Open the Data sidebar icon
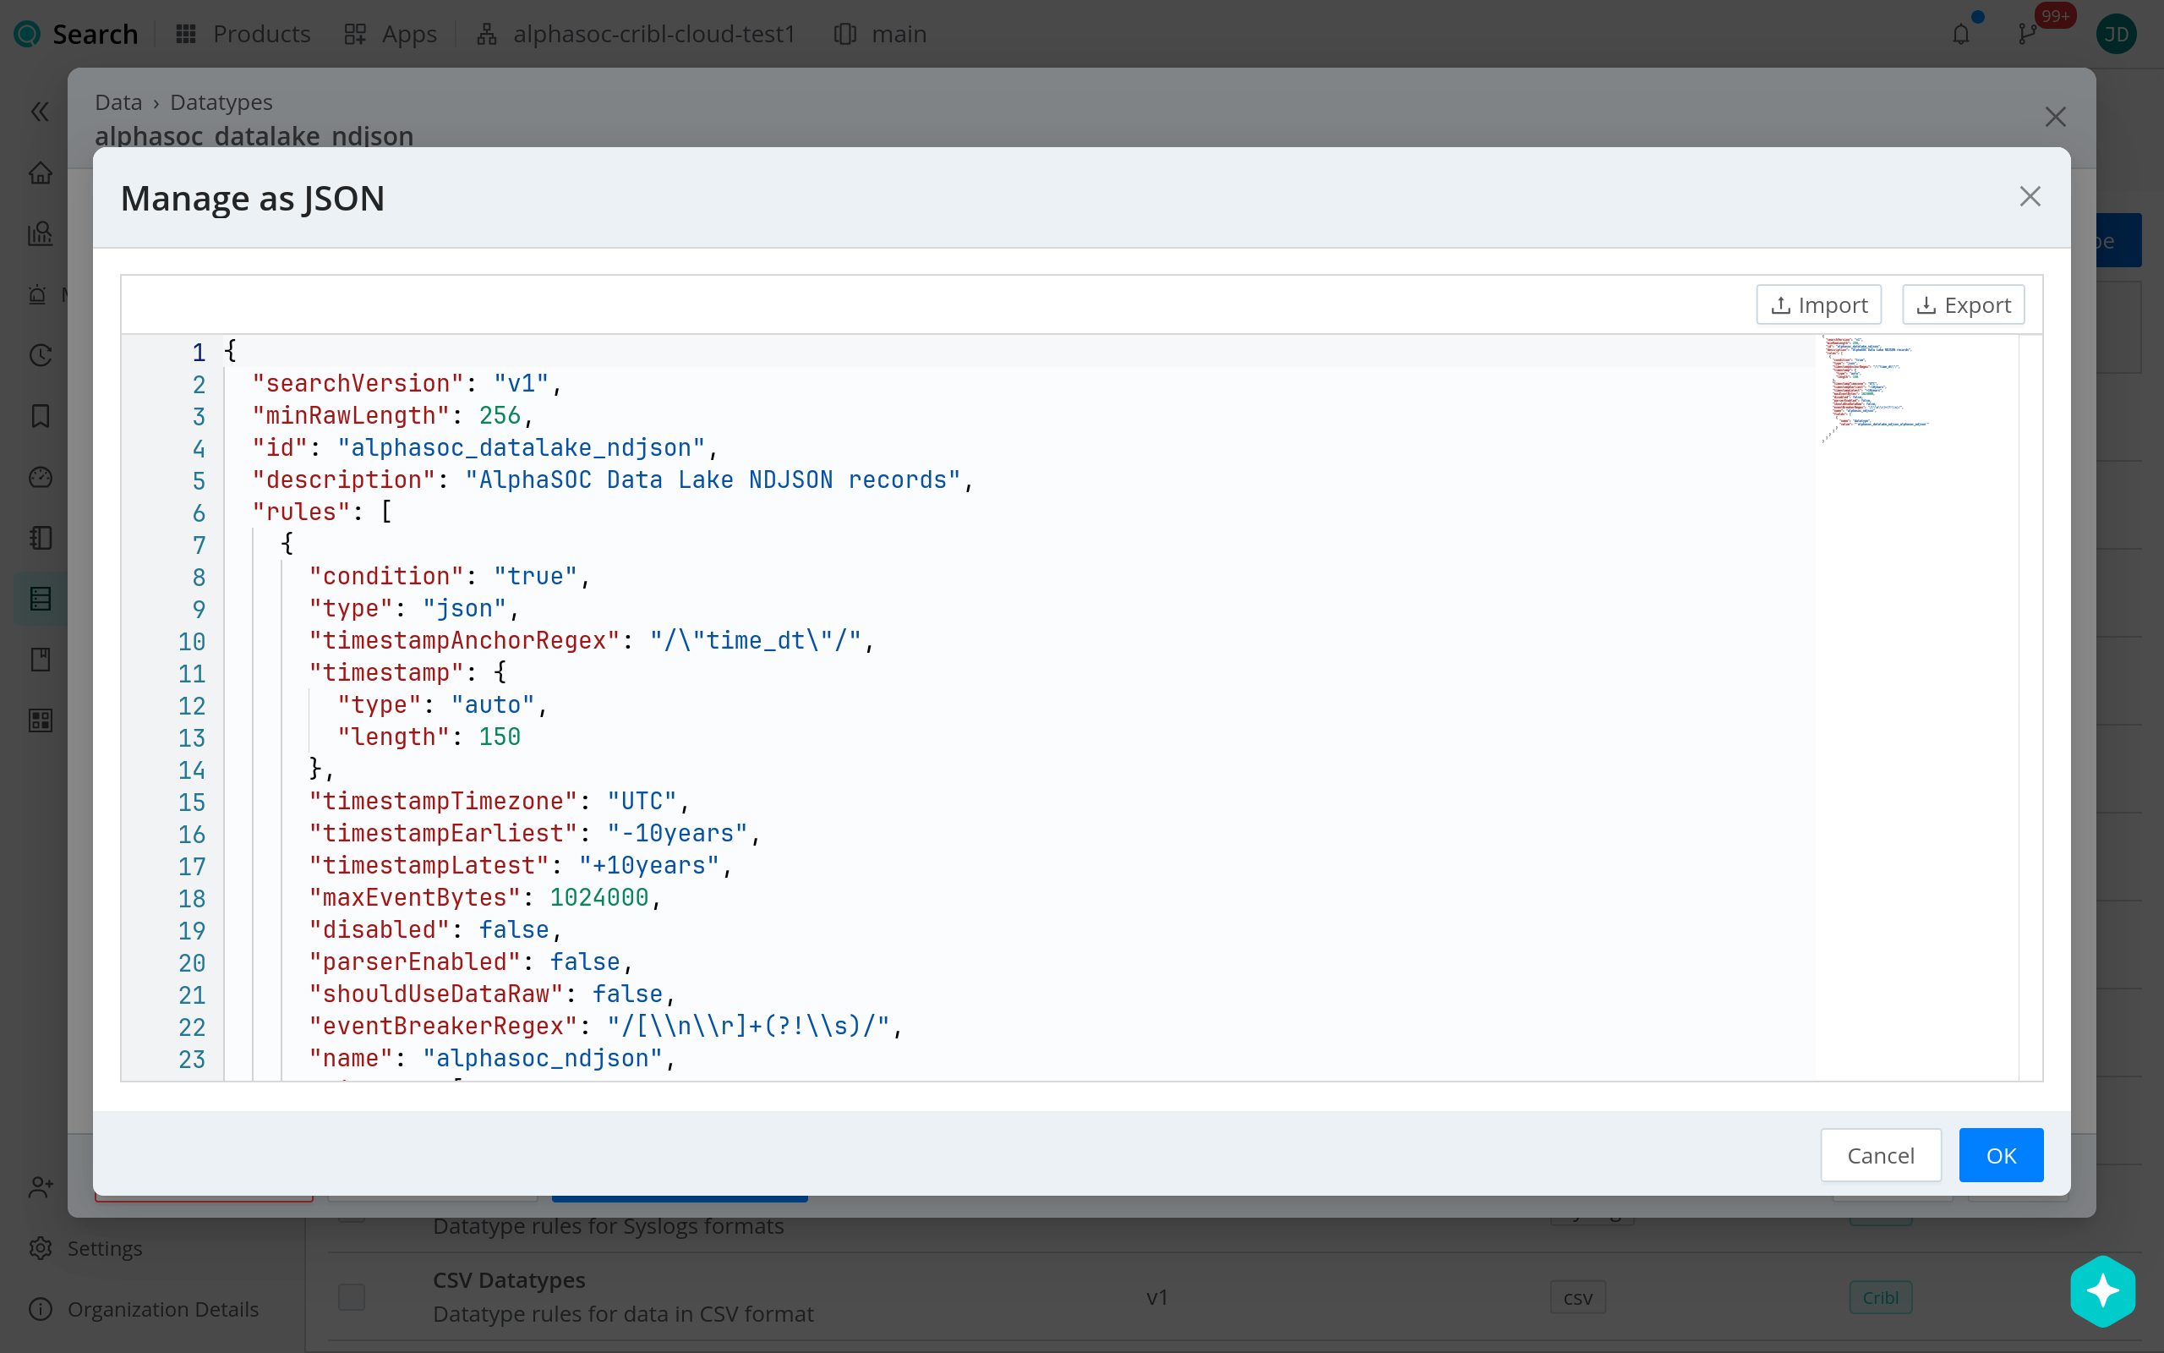Viewport: 2164px width, 1353px height. 41,599
